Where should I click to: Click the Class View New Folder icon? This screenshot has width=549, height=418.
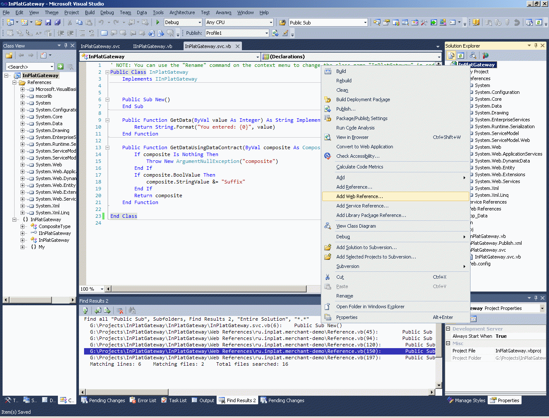click(x=9, y=55)
